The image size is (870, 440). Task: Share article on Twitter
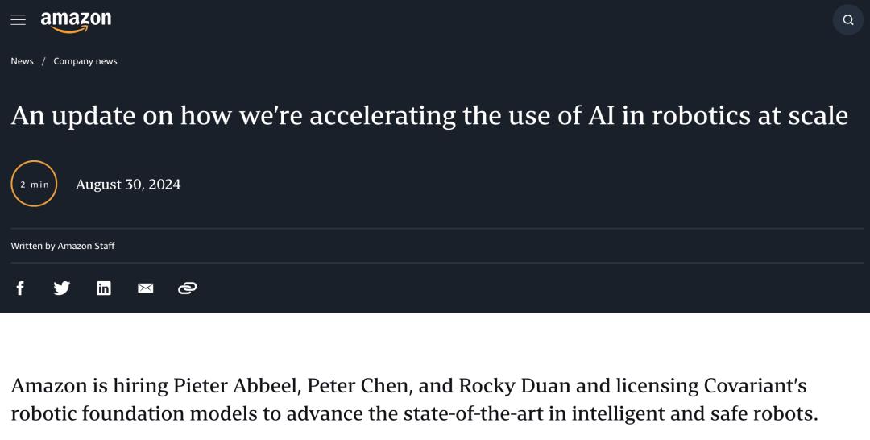click(62, 288)
